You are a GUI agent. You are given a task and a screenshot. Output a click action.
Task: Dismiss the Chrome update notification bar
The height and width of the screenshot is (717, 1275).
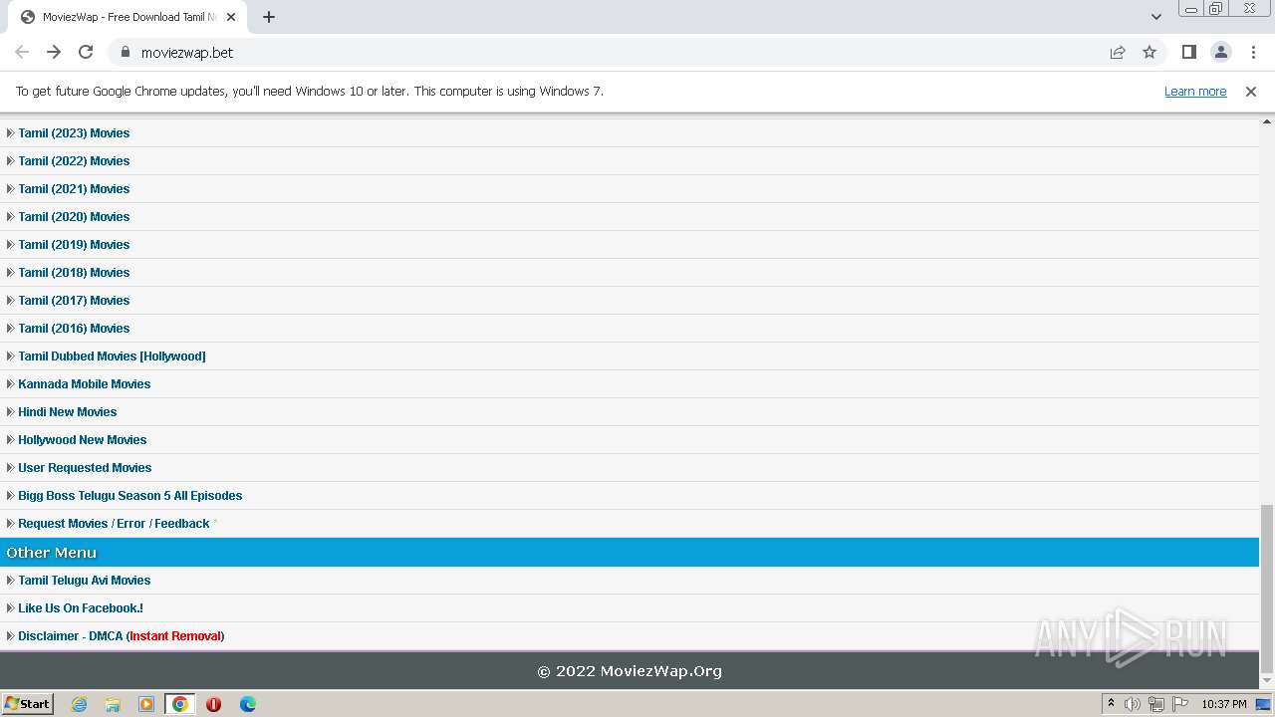(x=1251, y=91)
